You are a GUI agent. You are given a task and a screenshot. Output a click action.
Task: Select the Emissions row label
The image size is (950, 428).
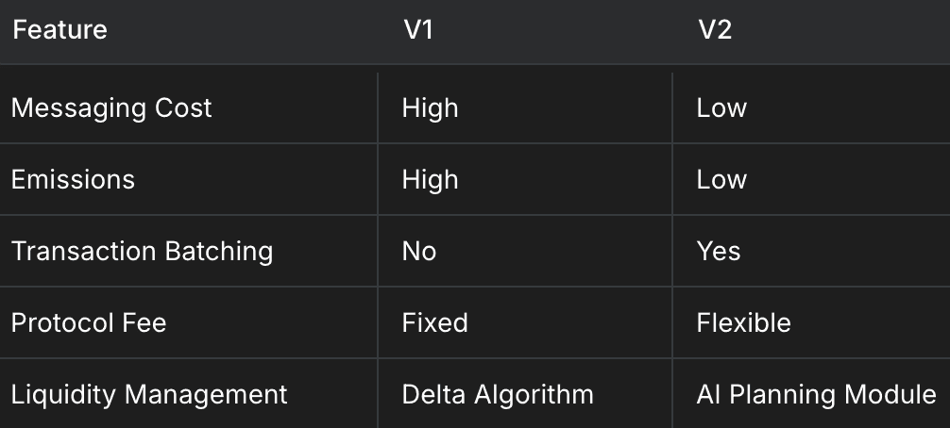73,179
